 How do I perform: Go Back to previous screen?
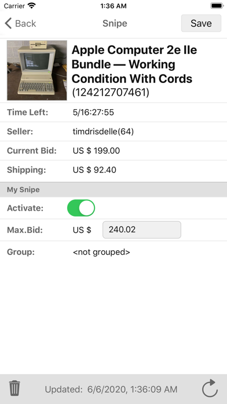(20, 23)
